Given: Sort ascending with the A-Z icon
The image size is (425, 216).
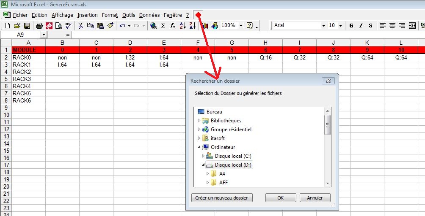Looking at the screenshot, I should 182,26.
